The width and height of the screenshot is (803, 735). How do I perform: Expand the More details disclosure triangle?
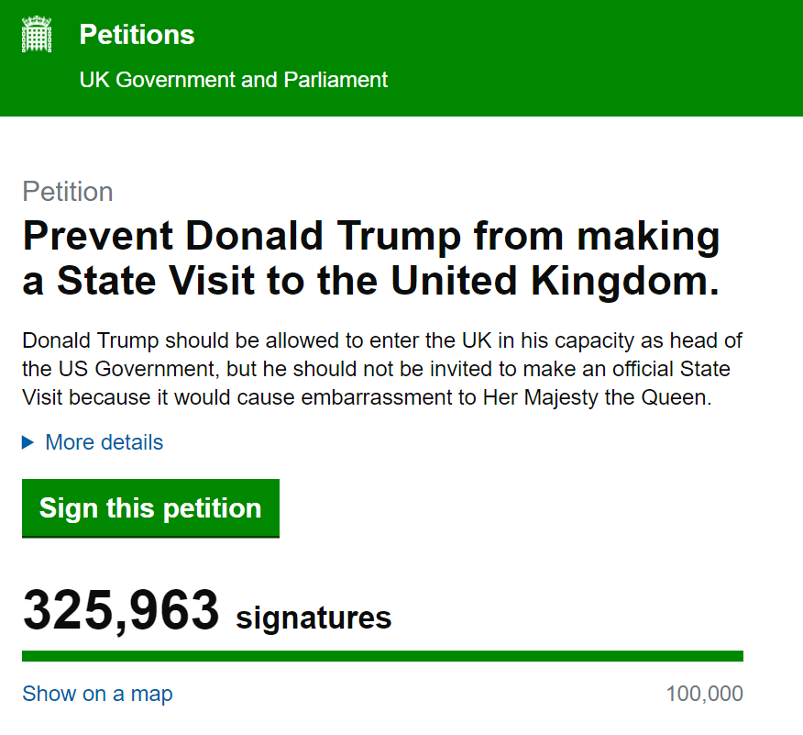coord(28,443)
